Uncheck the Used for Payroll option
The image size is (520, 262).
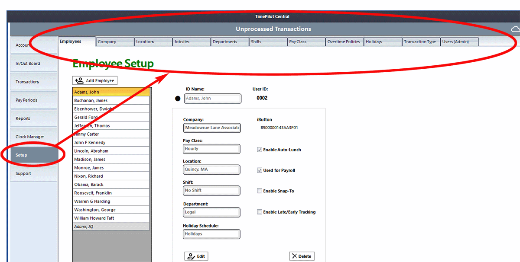(259, 170)
